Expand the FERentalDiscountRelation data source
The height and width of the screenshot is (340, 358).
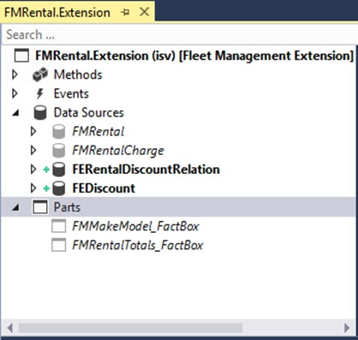tap(33, 170)
